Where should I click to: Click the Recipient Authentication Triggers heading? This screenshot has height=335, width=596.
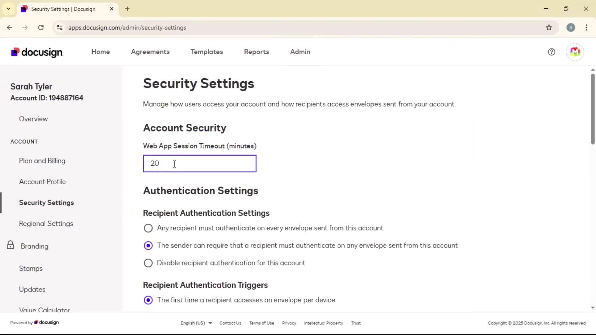[205, 285]
